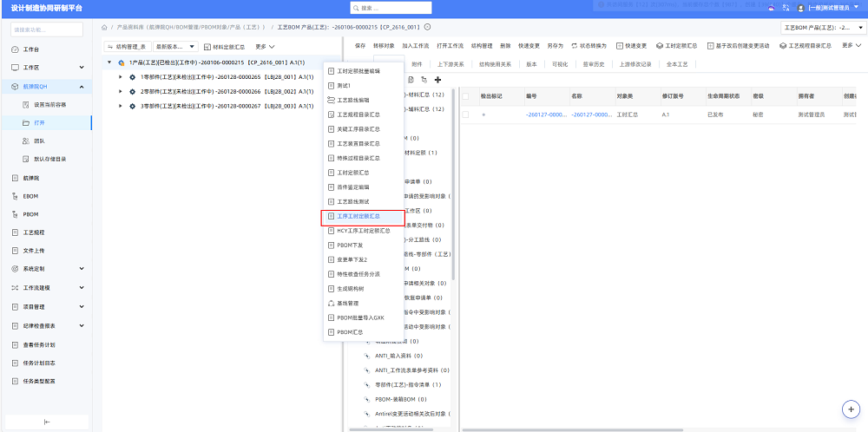868x432 pixels.
Task: Click the top bar search box
Action: [x=391, y=9]
